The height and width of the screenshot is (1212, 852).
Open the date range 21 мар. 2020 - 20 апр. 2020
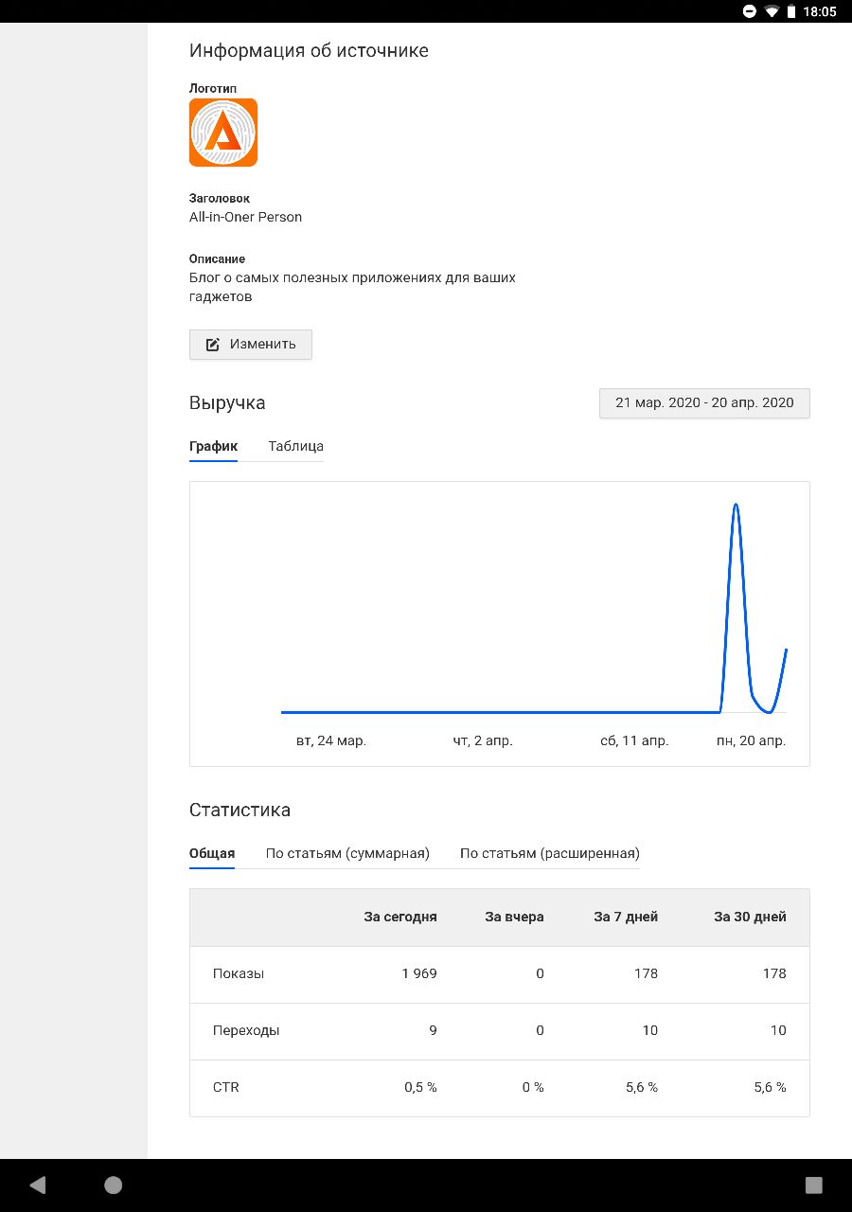click(704, 402)
